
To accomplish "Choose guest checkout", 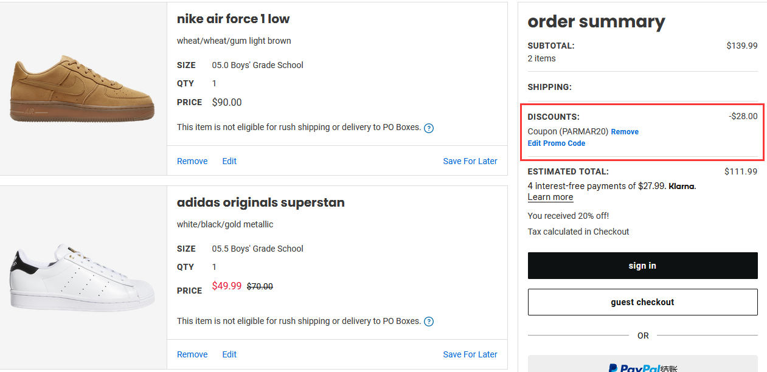I will click(642, 302).
